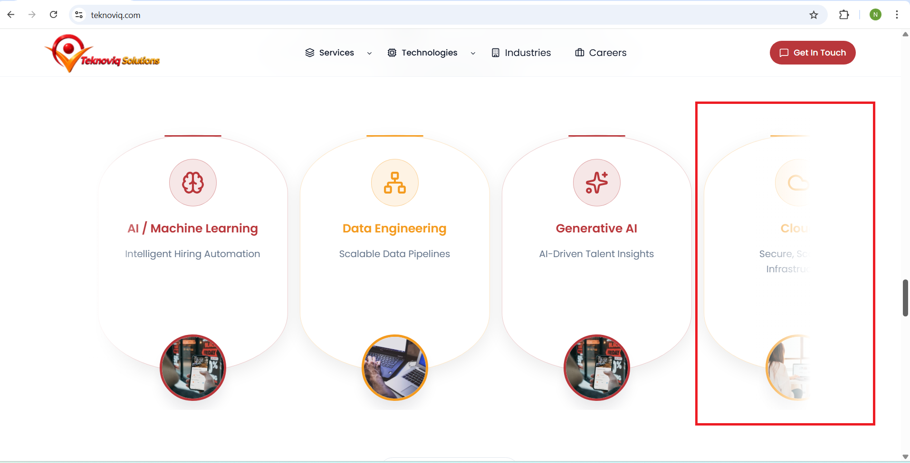Click the Data Engineering laptop thumbnail

395,368
